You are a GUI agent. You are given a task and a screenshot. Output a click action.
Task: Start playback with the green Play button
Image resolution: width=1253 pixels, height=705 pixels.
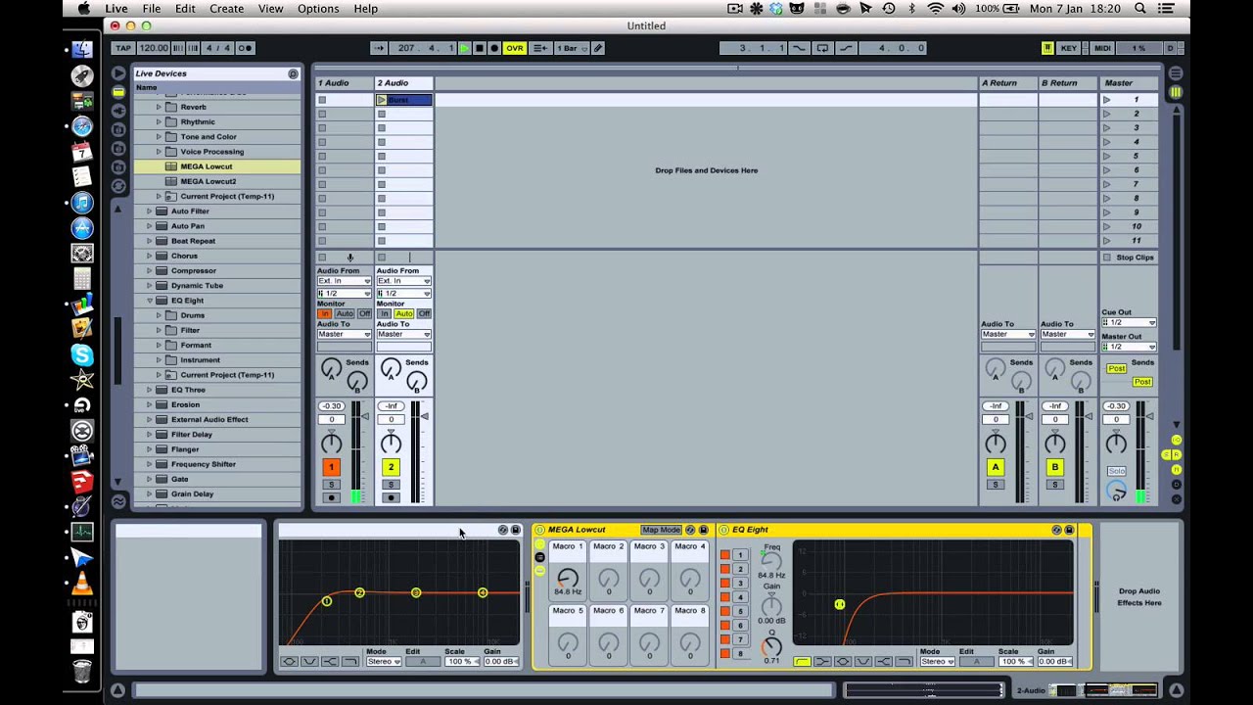465,48
